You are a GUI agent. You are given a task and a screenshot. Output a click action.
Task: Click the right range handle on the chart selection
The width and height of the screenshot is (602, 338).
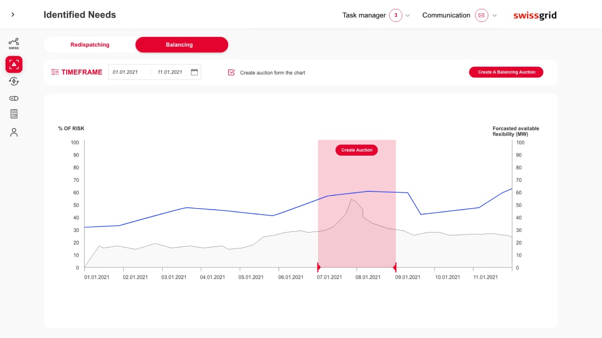pyautogui.click(x=395, y=267)
